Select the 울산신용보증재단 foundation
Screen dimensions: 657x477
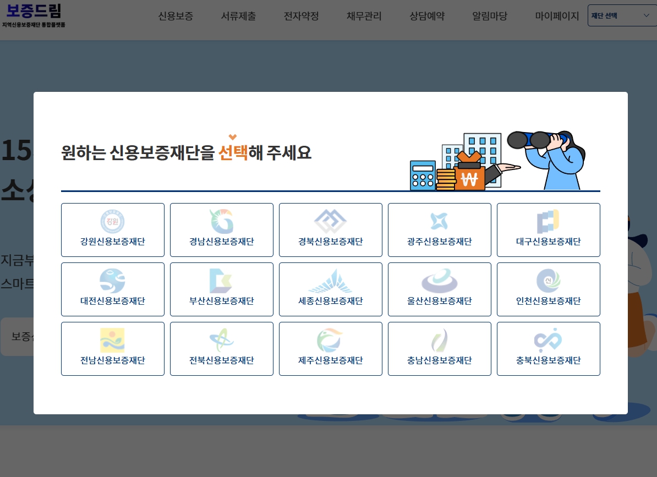point(439,289)
